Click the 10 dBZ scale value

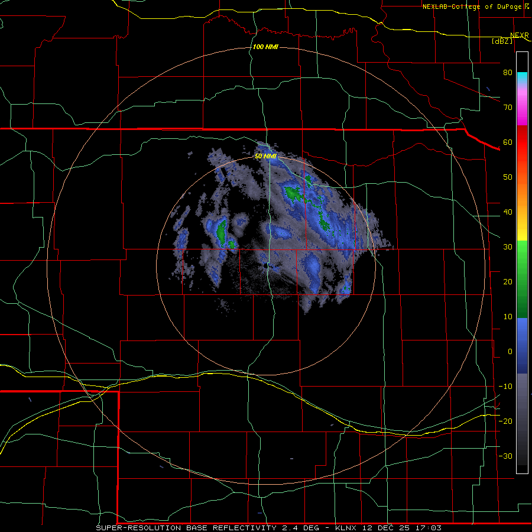[508, 317]
